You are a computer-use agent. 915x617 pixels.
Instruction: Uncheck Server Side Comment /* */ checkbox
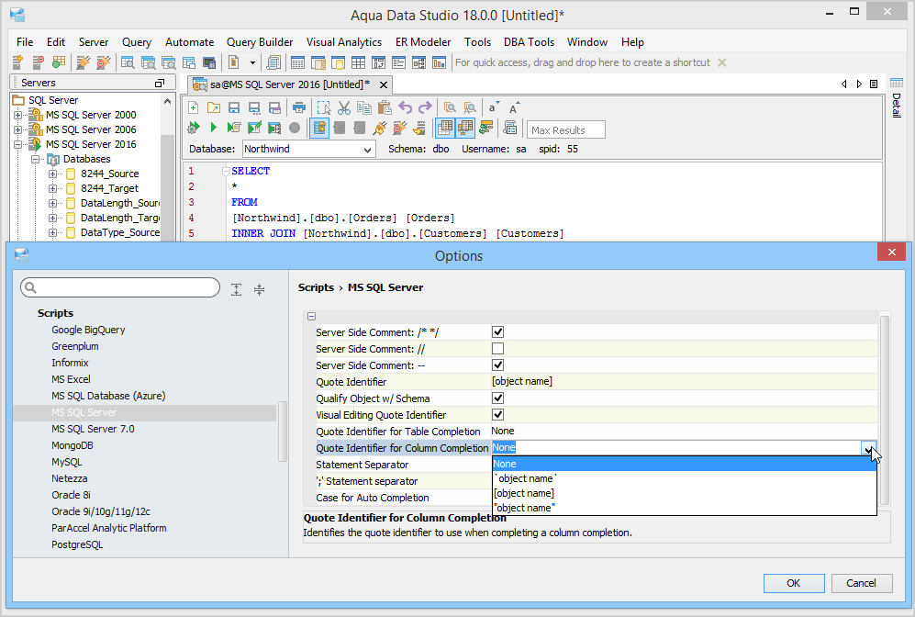point(497,331)
